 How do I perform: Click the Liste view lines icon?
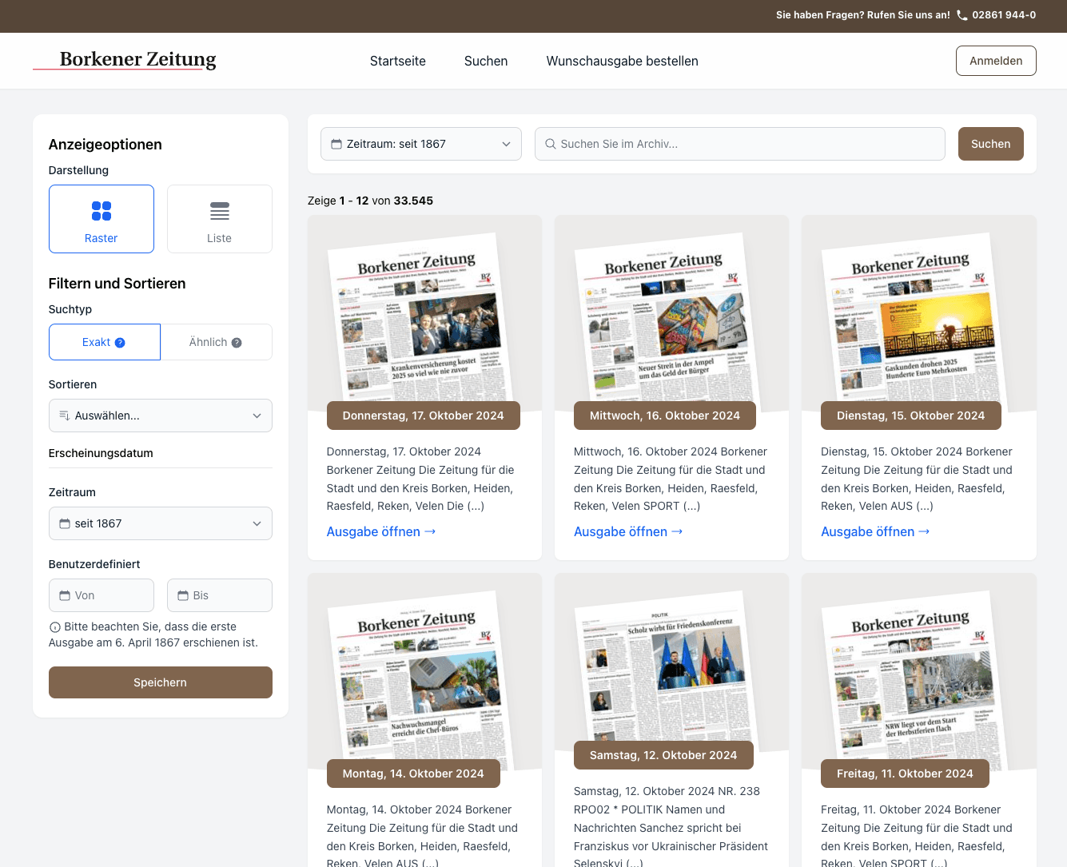pyautogui.click(x=220, y=211)
